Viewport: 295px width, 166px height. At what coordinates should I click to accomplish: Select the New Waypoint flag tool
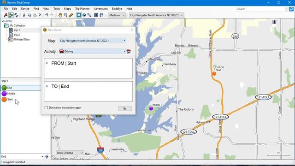point(6,15)
